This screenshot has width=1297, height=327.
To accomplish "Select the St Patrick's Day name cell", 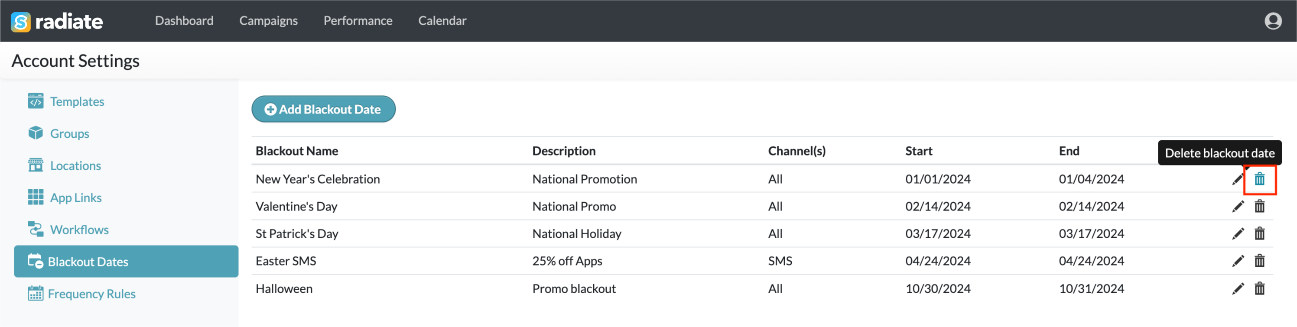I will 296,233.
